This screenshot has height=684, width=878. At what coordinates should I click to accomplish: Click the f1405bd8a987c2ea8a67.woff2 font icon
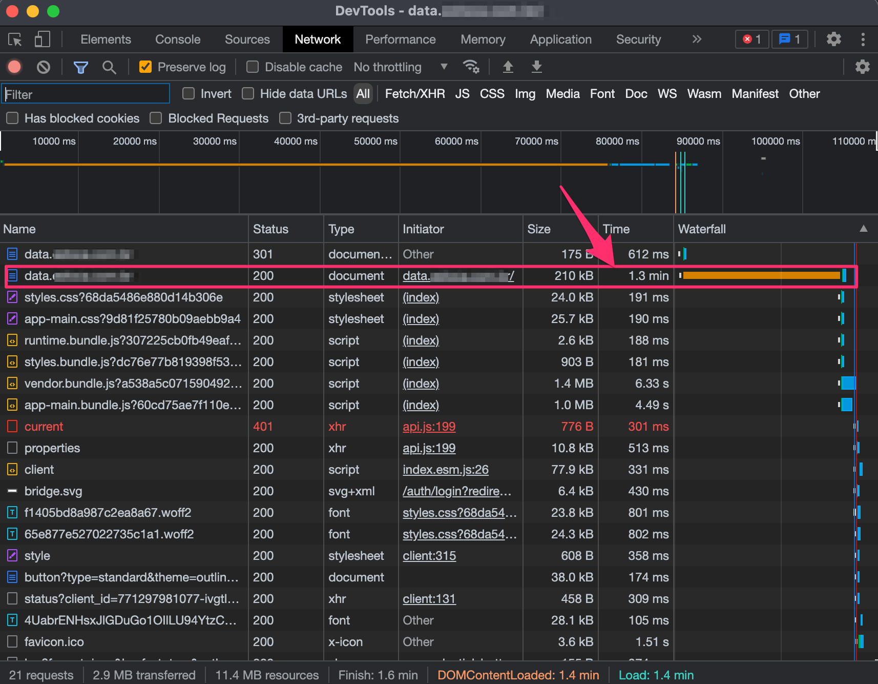12,512
